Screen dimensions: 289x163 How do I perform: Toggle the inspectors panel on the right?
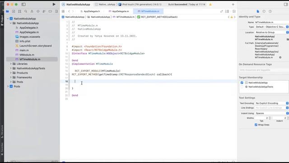[286, 4]
